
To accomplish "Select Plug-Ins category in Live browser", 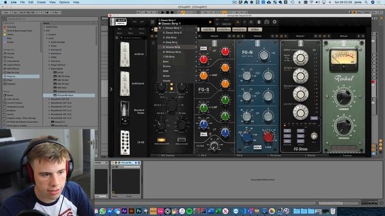I will (x=21, y=76).
